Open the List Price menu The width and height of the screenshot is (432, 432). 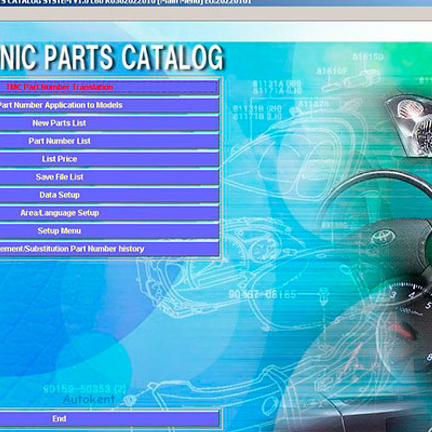109,159
